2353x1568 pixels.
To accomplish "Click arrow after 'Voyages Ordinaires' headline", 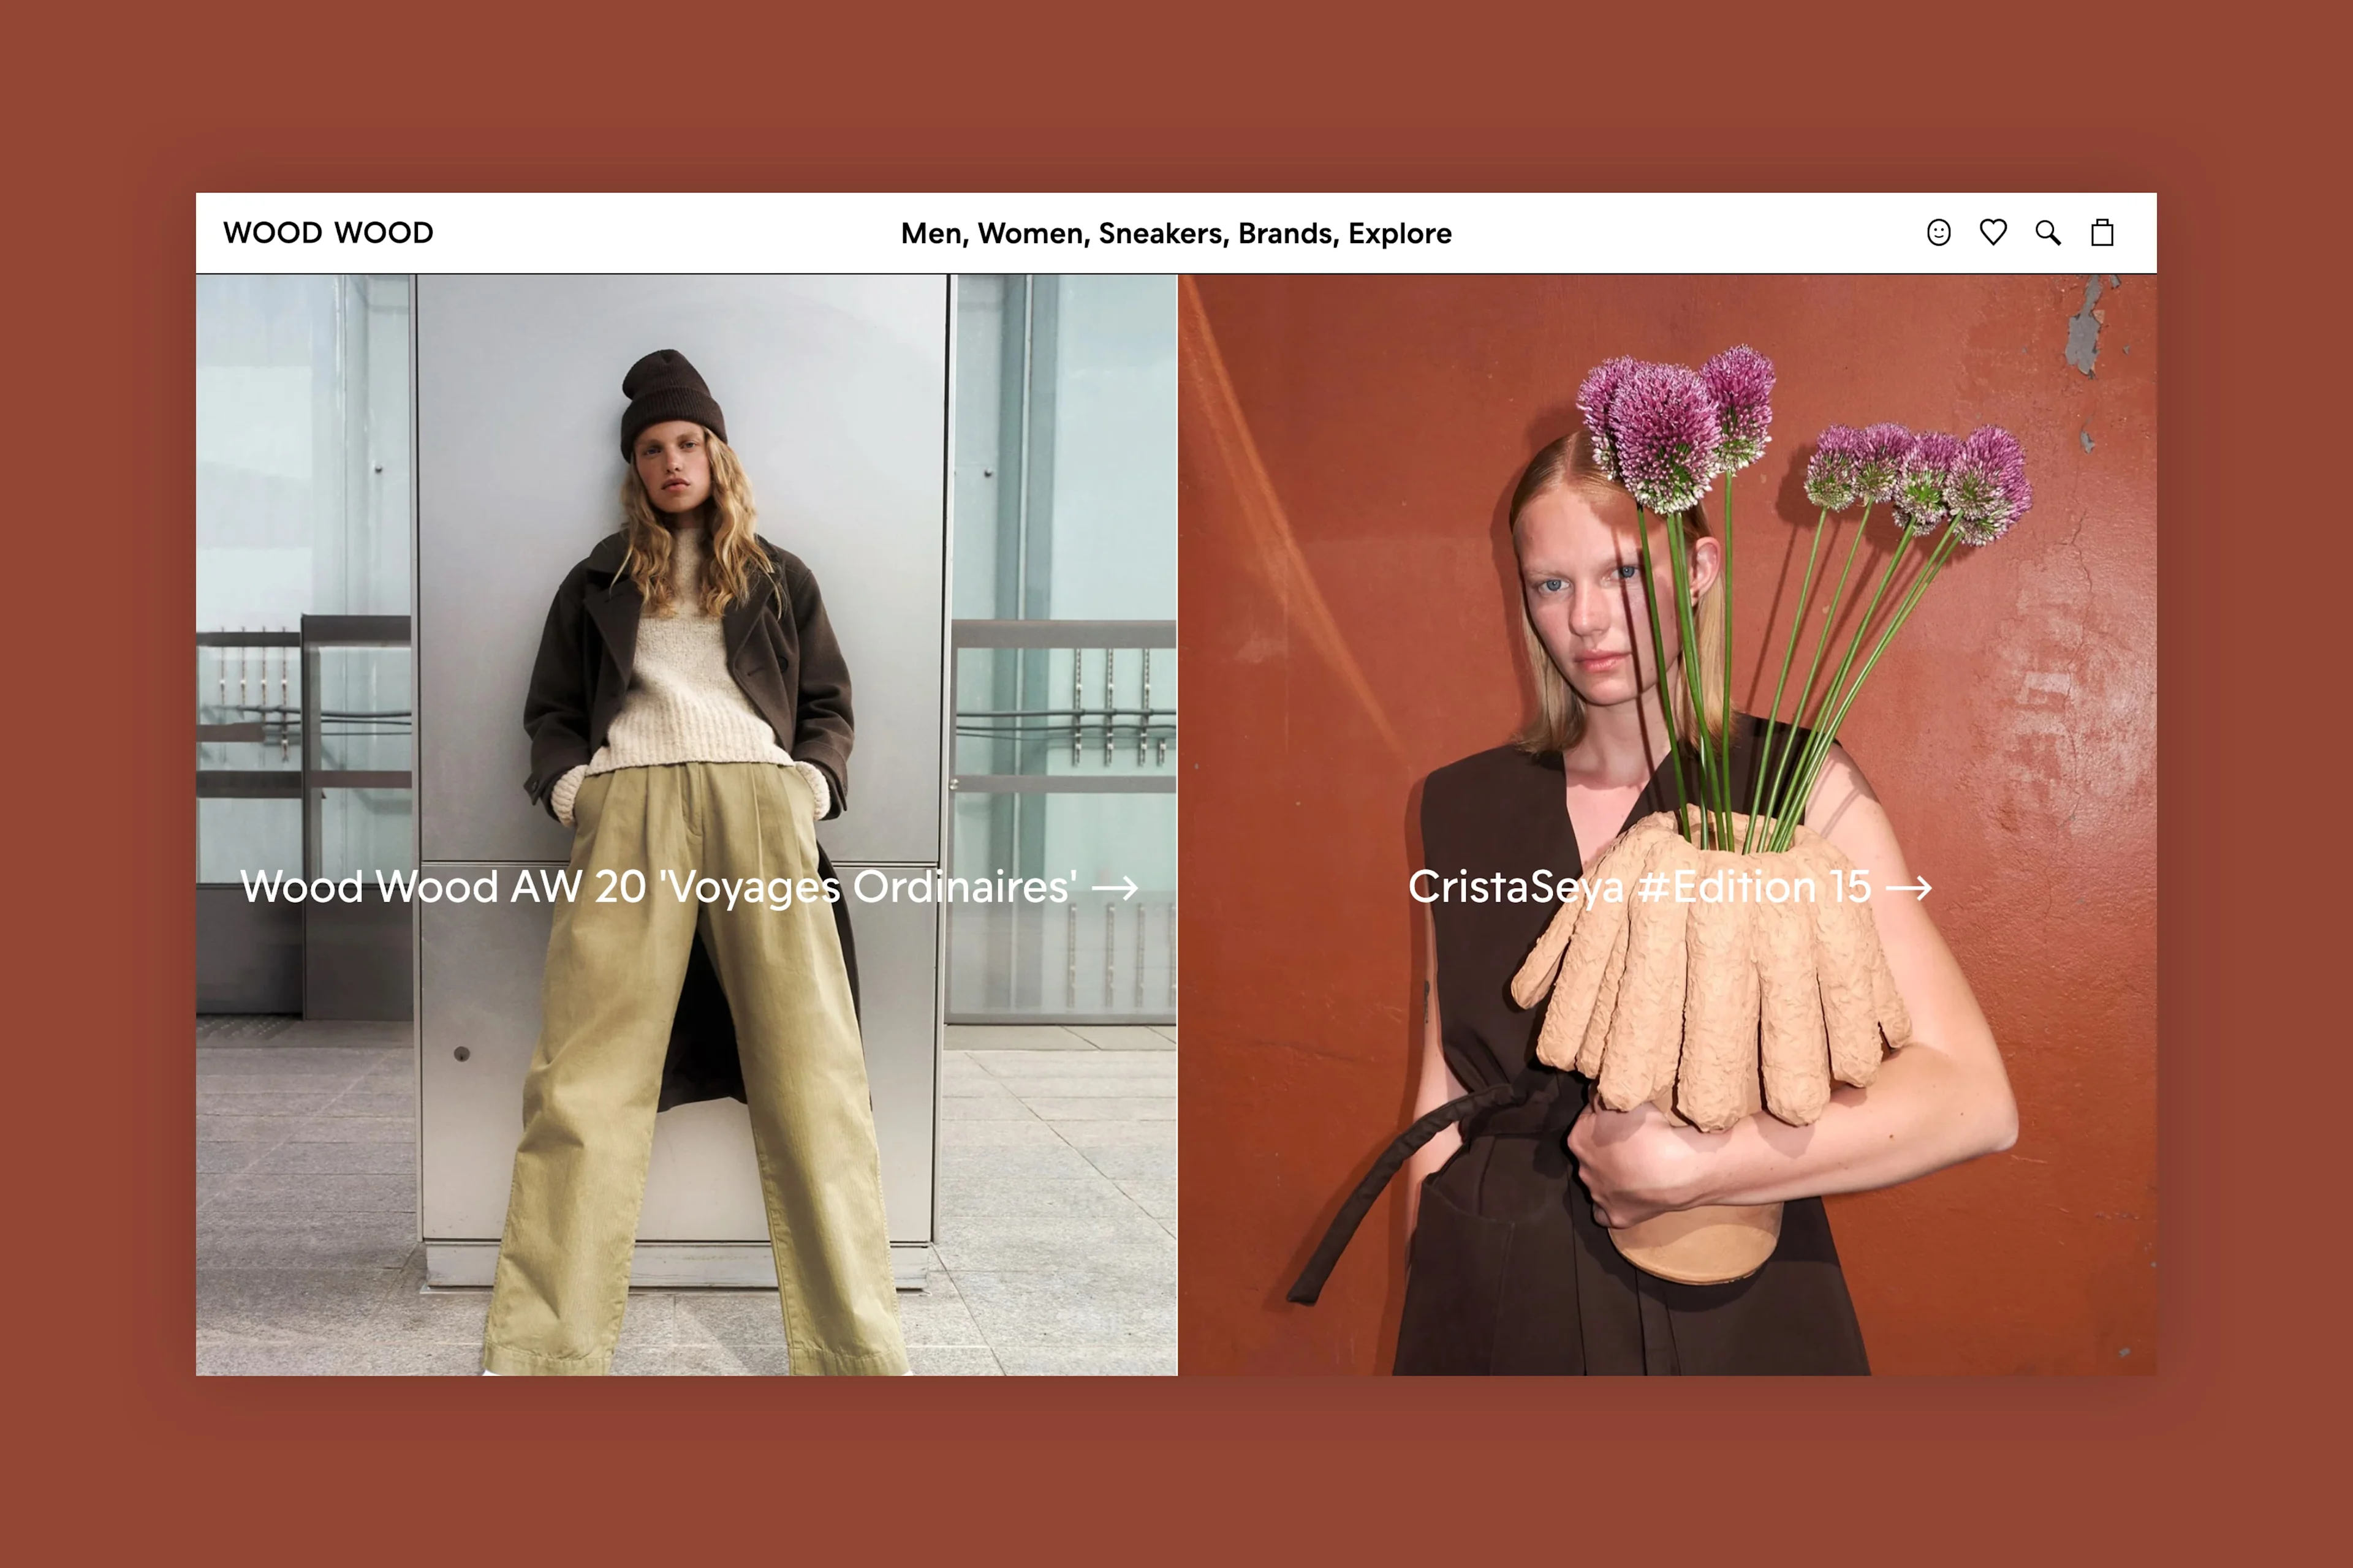I will (1115, 888).
